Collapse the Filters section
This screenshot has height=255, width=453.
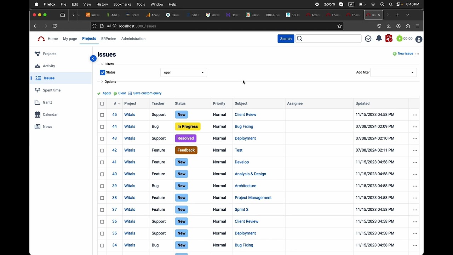click(107, 64)
